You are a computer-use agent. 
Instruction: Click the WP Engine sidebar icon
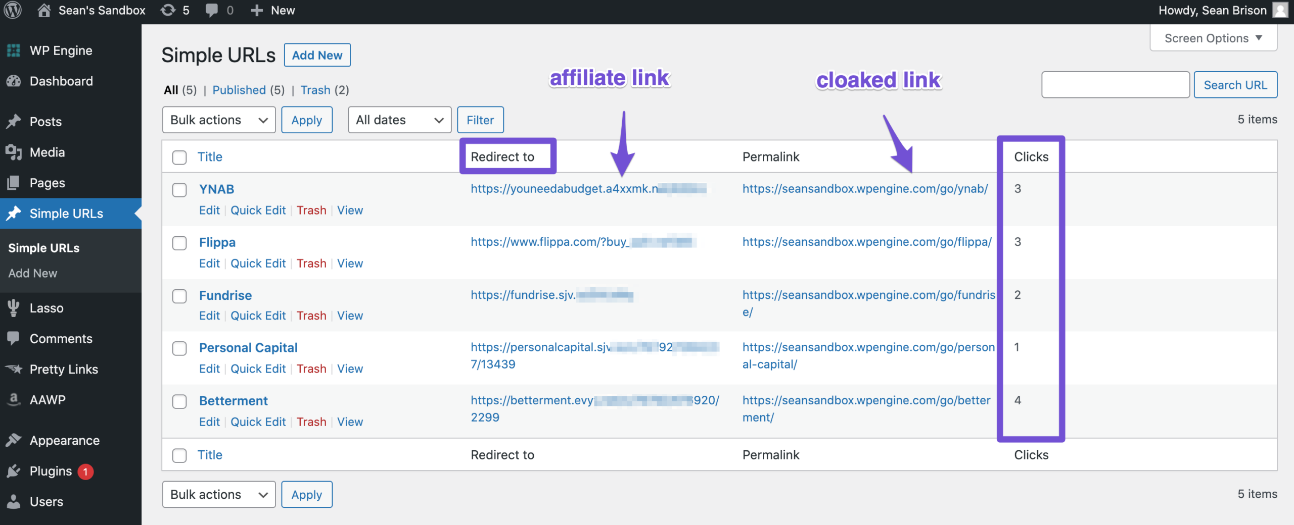pos(14,50)
